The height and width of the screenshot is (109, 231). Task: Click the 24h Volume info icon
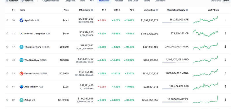tap(92, 10)
